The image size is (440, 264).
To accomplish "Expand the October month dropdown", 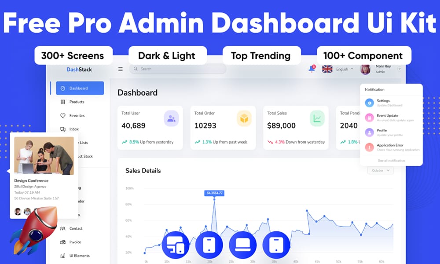I will [380, 170].
